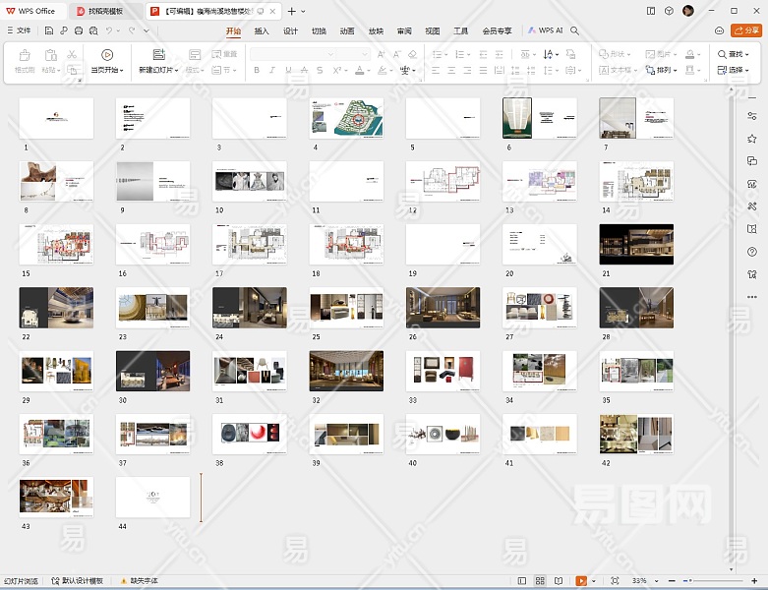Switch to normal view in status bar
This screenshot has height=590, width=768.
521,581
